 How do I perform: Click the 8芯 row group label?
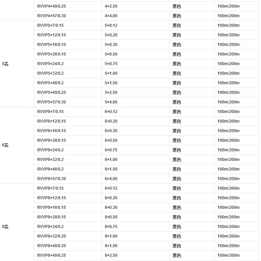pos(5,227)
